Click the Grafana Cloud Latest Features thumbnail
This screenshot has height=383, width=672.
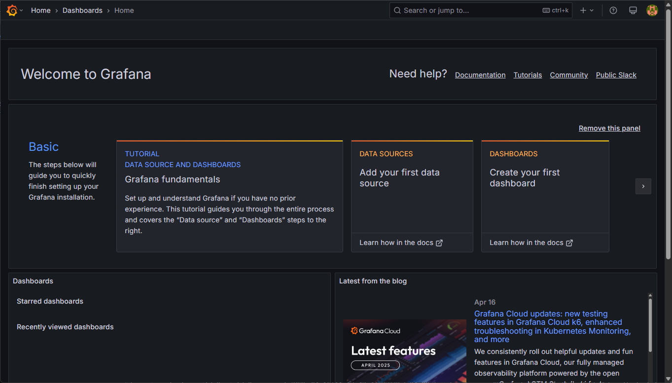pyautogui.click(x=404, y=350)
